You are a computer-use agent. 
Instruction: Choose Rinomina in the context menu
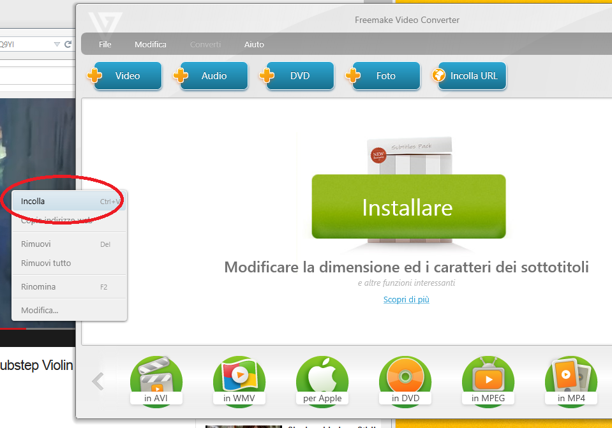(69, 287)
